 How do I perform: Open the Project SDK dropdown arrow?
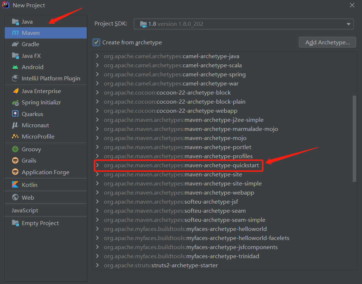click(348, 24)
